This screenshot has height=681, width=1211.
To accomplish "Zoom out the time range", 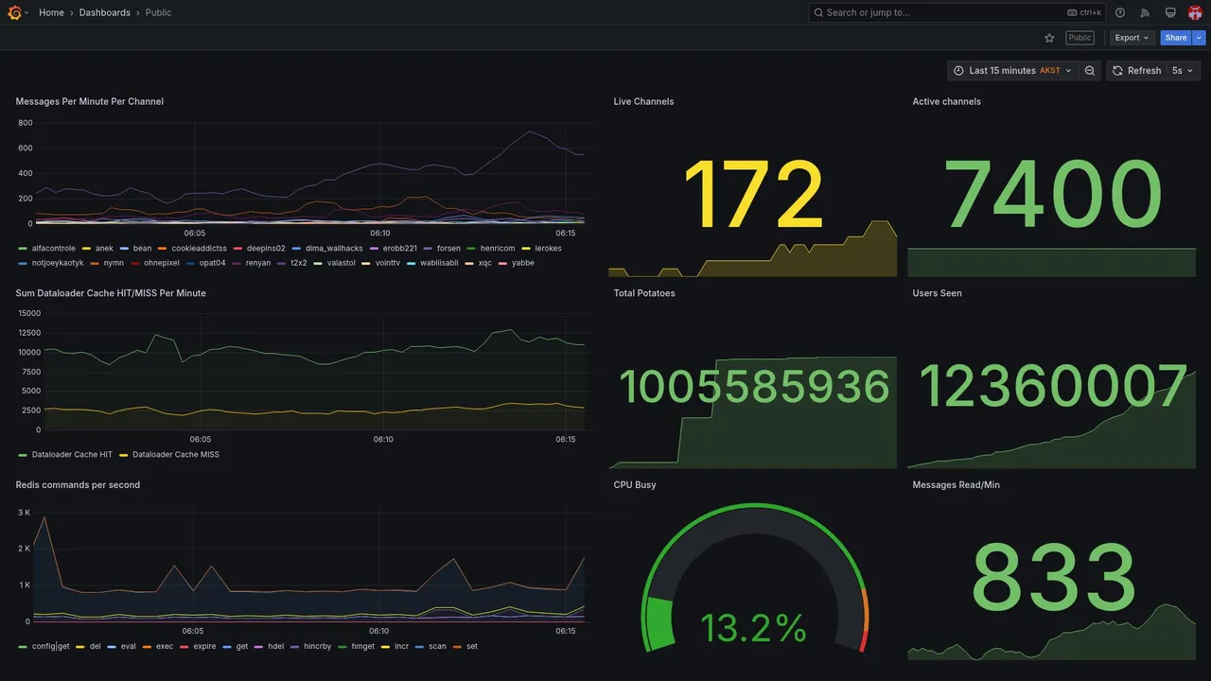I will (1090, 71).
